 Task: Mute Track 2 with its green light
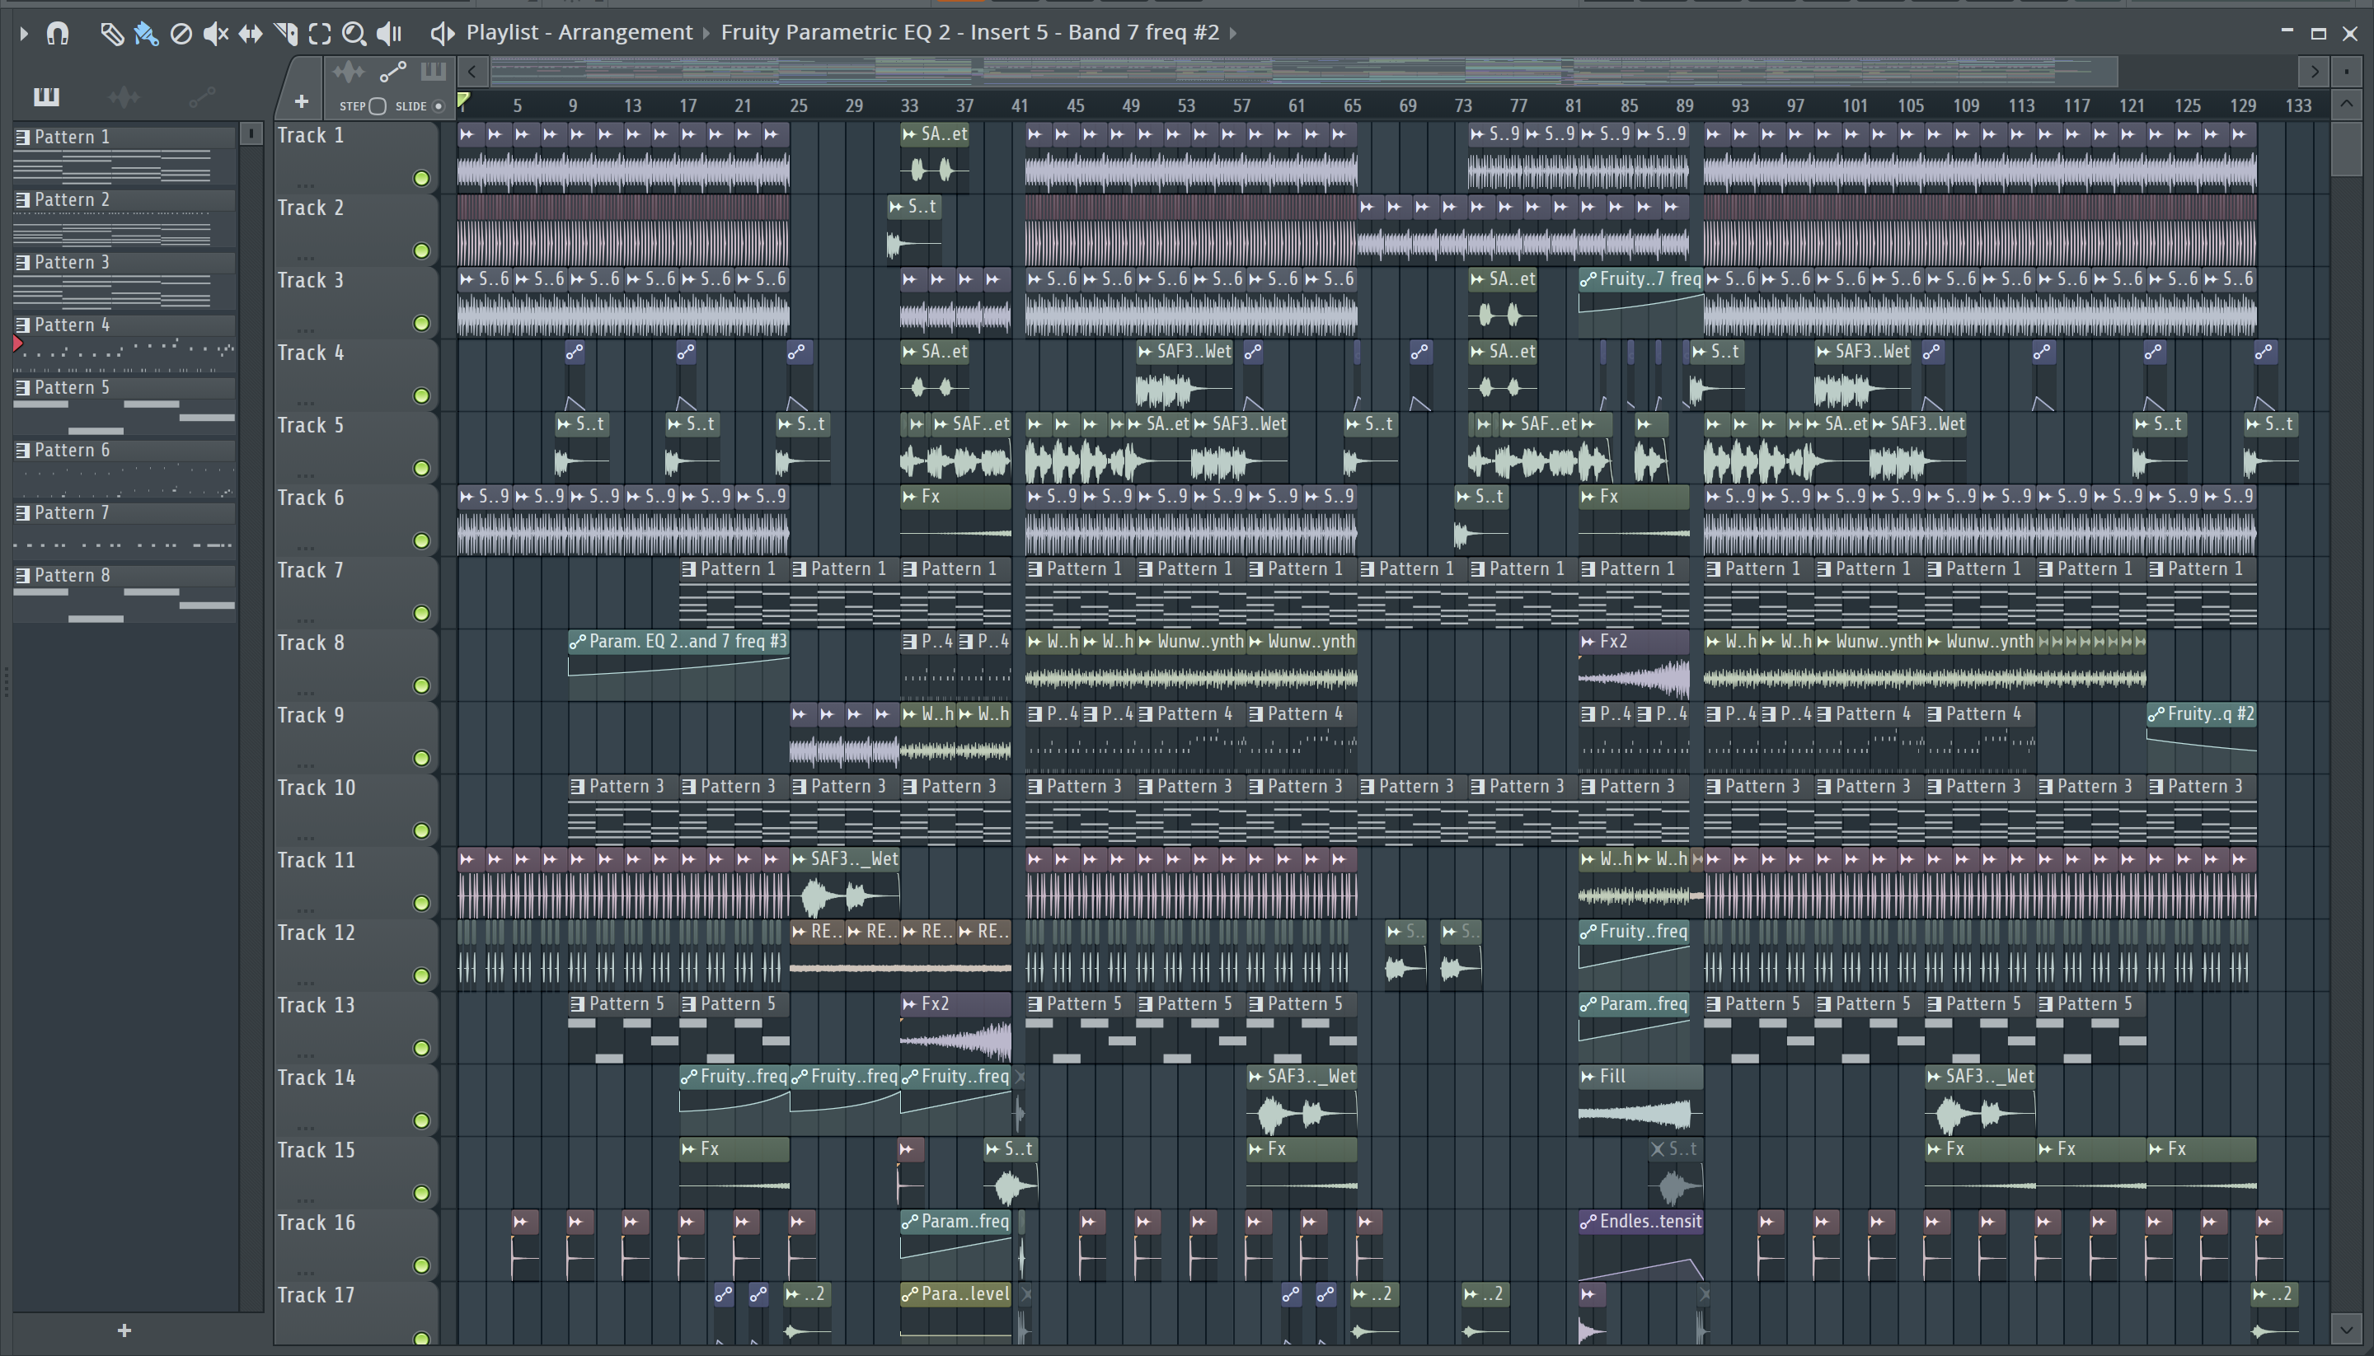pyautogui.click(x=421, y=250)
